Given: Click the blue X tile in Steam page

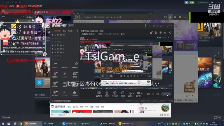Looking at the screenshot, I should (39, 83).
